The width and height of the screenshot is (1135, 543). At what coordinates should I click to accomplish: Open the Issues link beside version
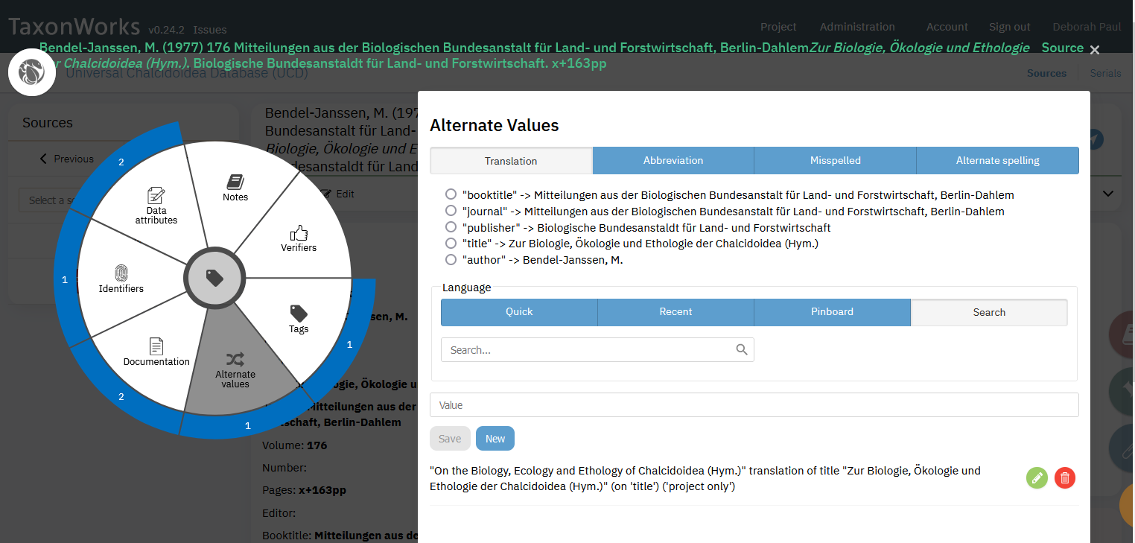click(x=210, y=30)
